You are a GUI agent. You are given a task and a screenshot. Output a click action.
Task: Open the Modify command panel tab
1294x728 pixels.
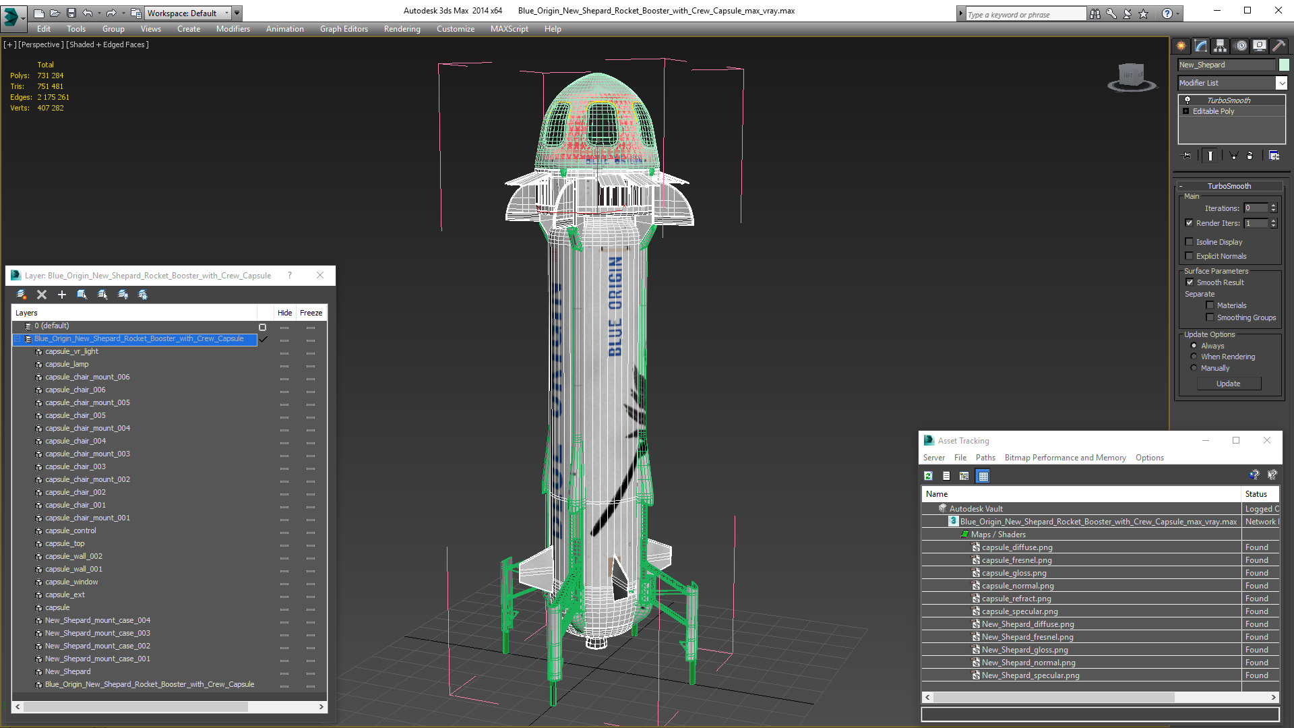1201,46
